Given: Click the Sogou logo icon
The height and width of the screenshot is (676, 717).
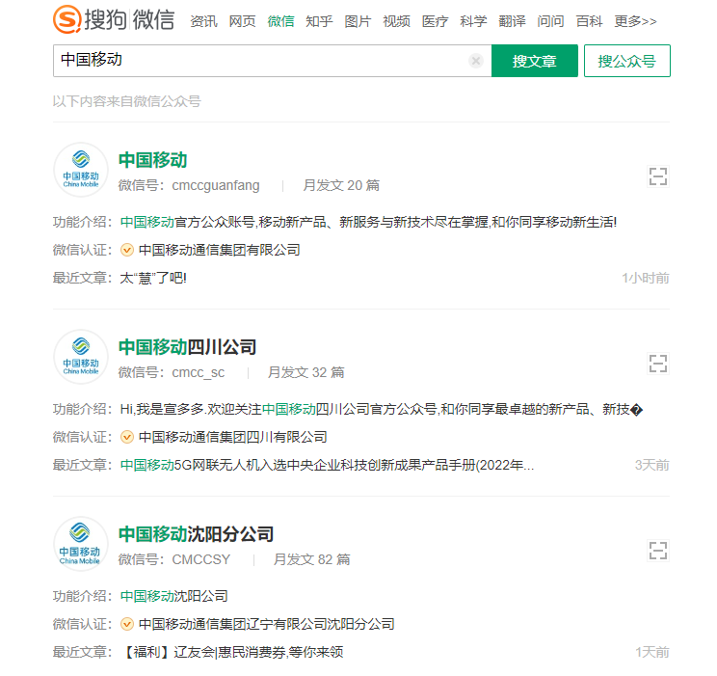Looking at the screenshot, I should click(x=67, y=19).
